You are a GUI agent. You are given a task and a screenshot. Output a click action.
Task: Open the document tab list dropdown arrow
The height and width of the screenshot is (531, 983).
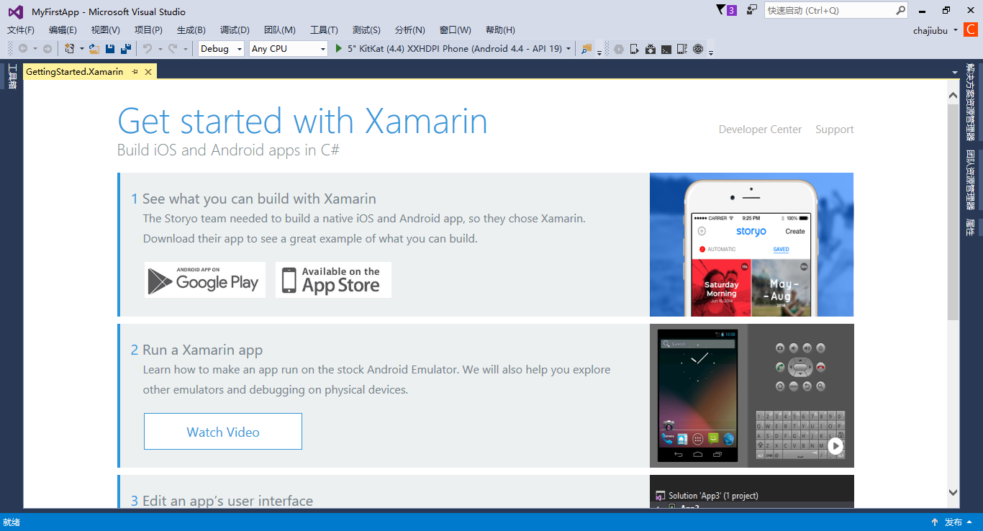tap(955, 72)
